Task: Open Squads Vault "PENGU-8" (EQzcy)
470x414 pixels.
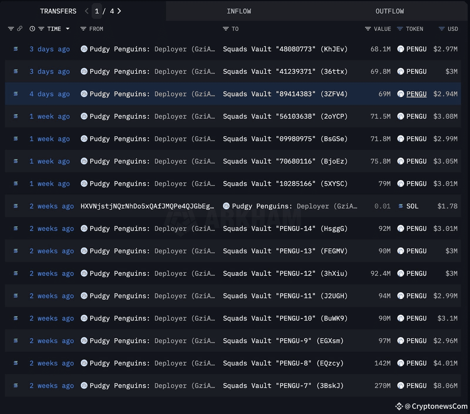Action: click(283, 363)
